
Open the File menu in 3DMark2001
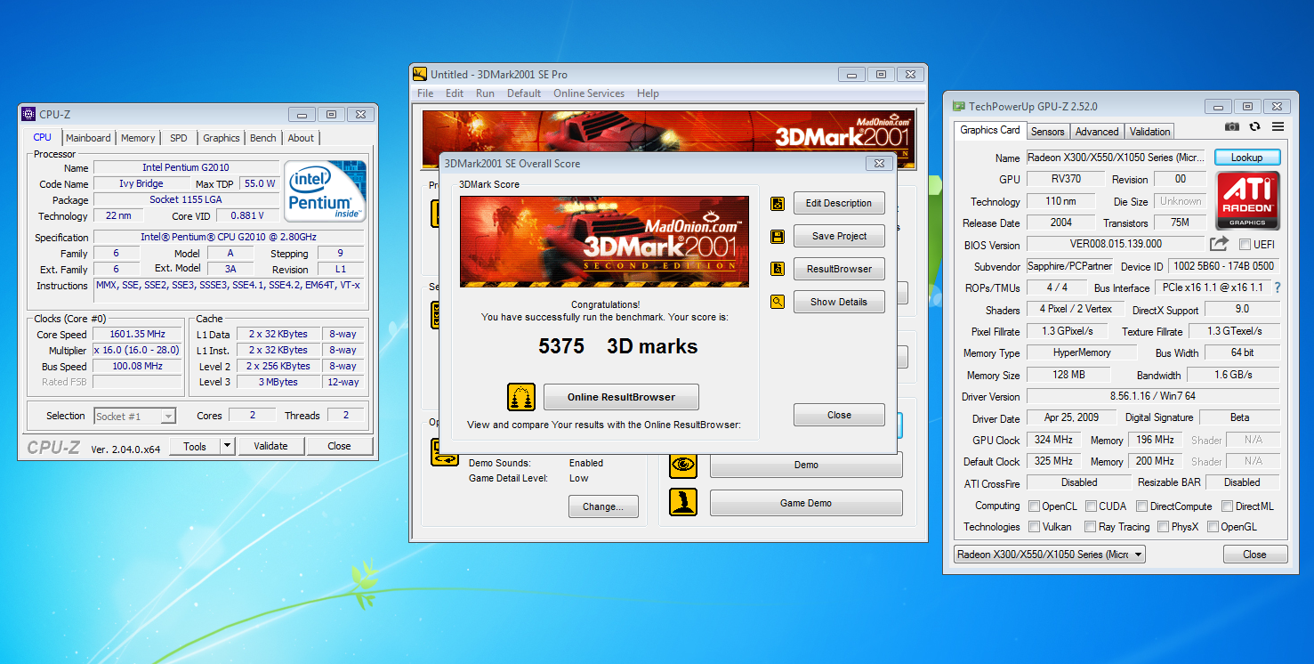pos(425,93)
